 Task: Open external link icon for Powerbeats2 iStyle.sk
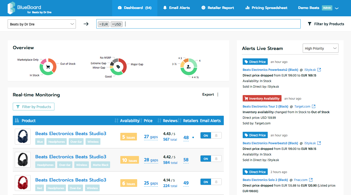(319, 70)
